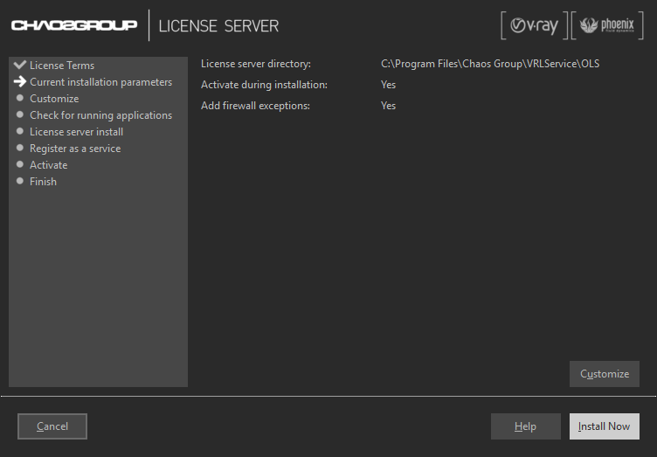Screen dimensions: 657x457
Task: Click the bullet beside License server install
Action: coord(20,131)
